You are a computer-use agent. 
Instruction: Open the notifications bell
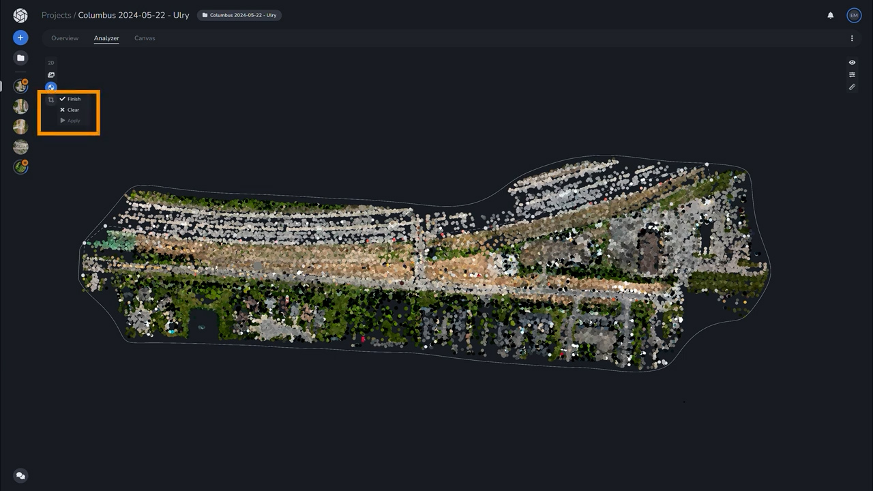pyautogui.click(x=831, y=15)
